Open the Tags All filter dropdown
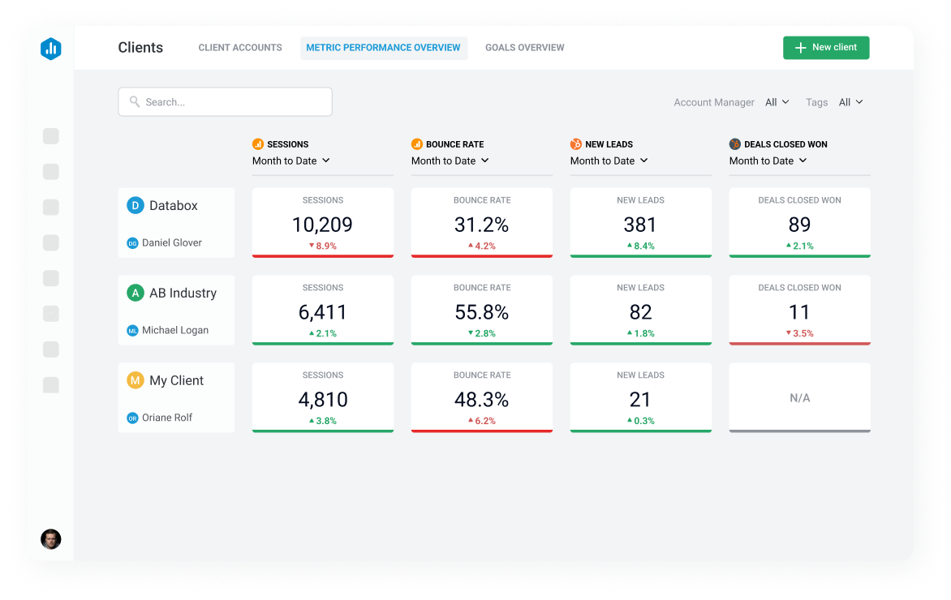The height and width of the screenshot is (600, 951). [850, 101]
